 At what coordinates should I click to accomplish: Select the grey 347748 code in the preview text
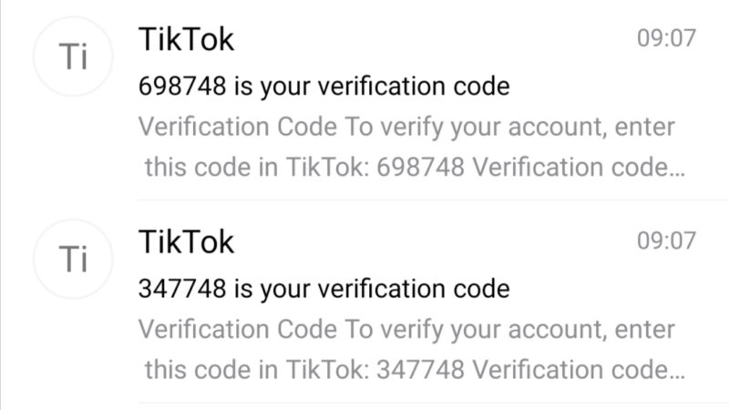419,370
